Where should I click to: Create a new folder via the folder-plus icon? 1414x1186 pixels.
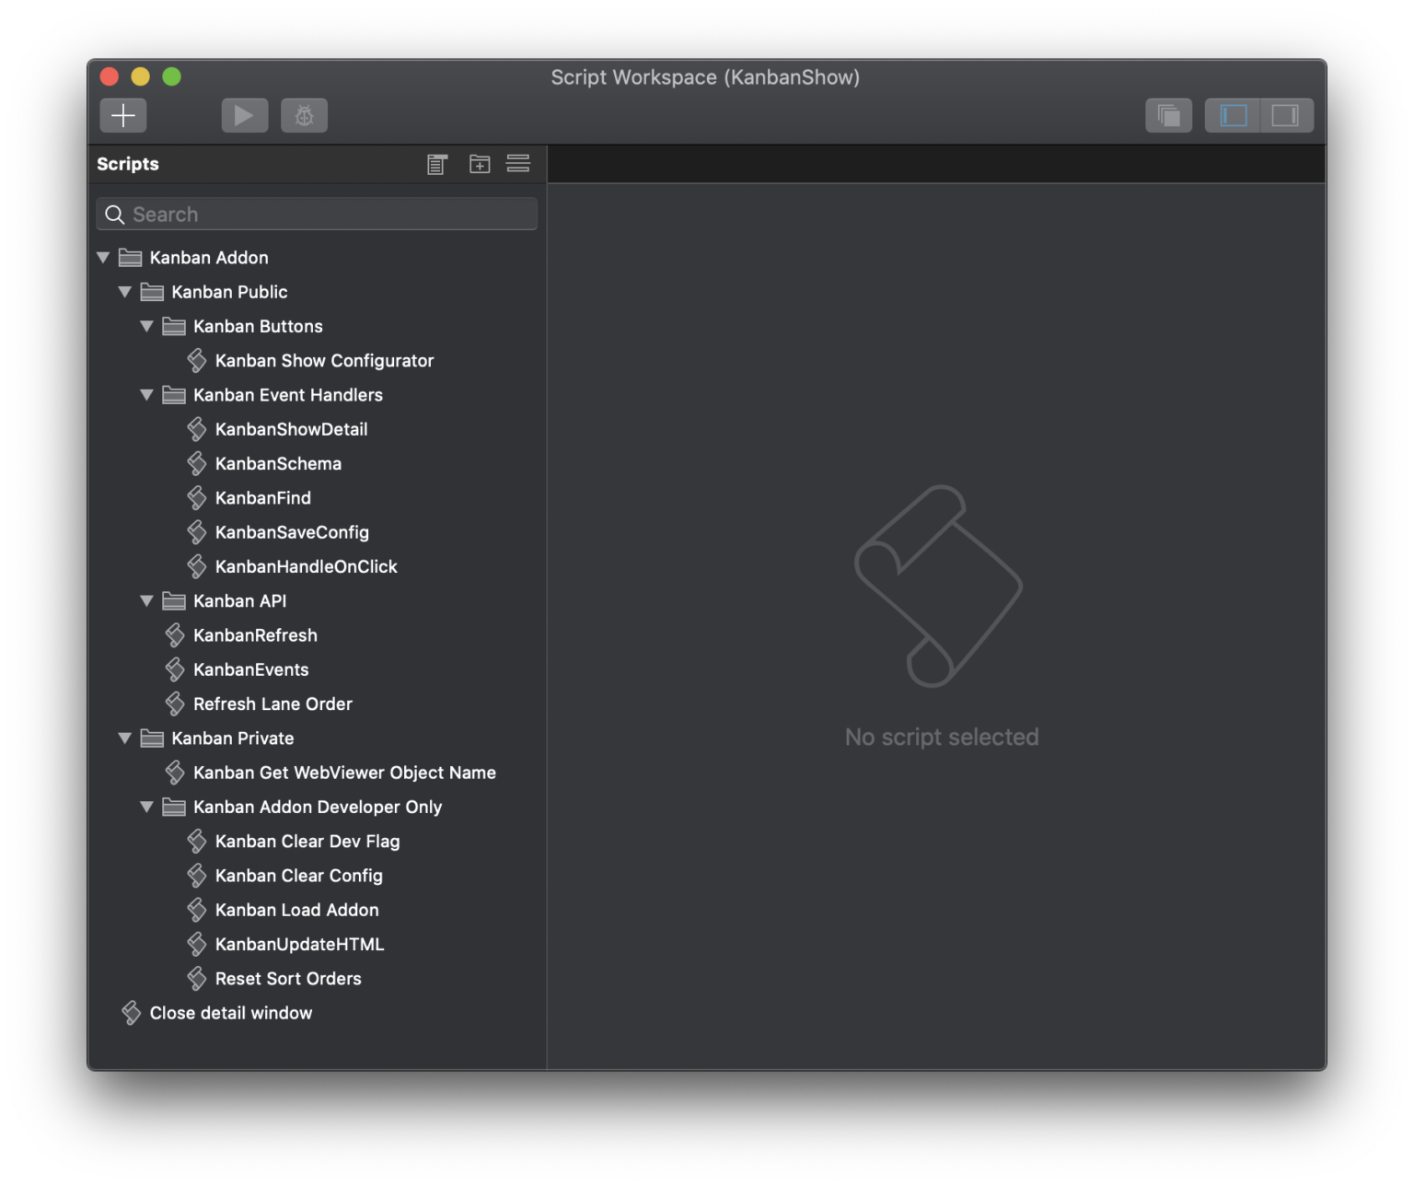(x=479, y=163)
